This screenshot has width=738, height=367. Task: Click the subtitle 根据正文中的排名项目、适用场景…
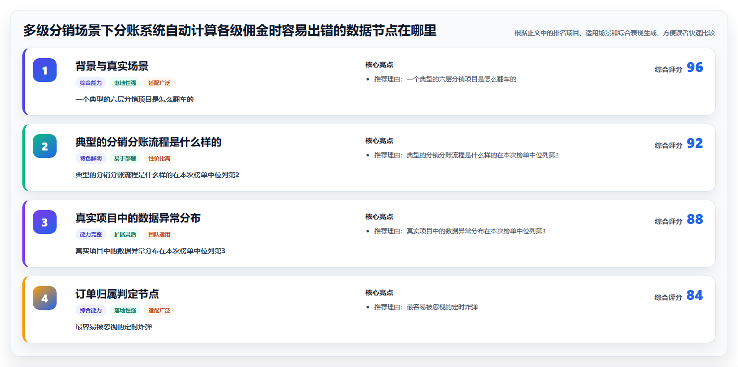(x=614, y=33)
